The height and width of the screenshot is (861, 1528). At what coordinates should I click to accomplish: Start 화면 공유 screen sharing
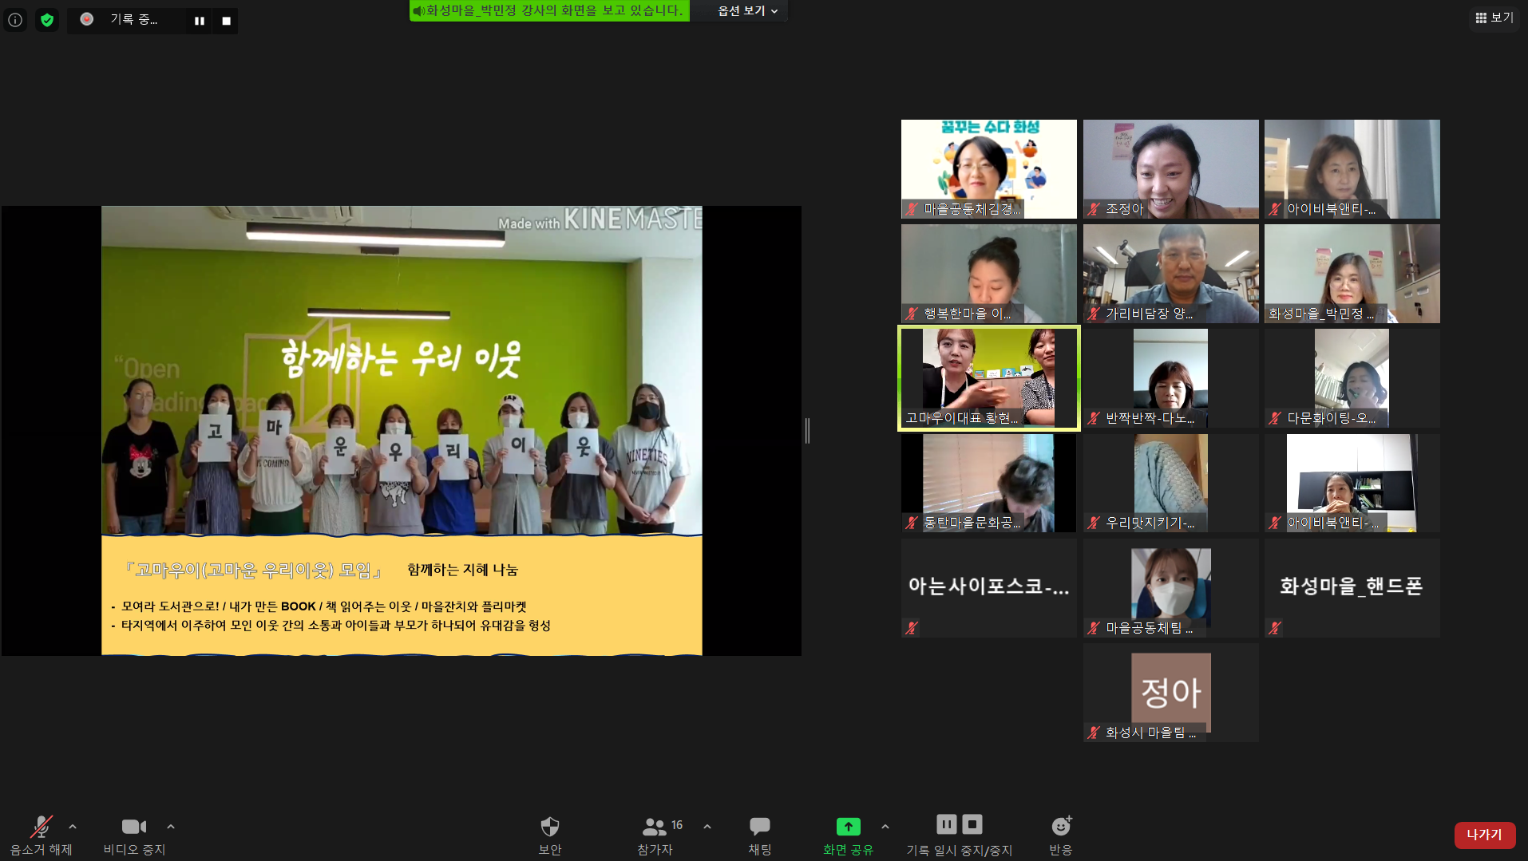pos(848,835)
